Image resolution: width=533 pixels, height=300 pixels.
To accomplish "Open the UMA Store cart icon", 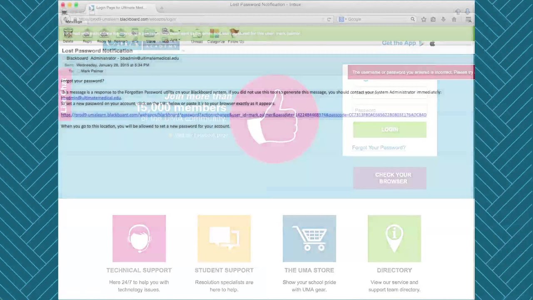I will [x=309, y=239].
